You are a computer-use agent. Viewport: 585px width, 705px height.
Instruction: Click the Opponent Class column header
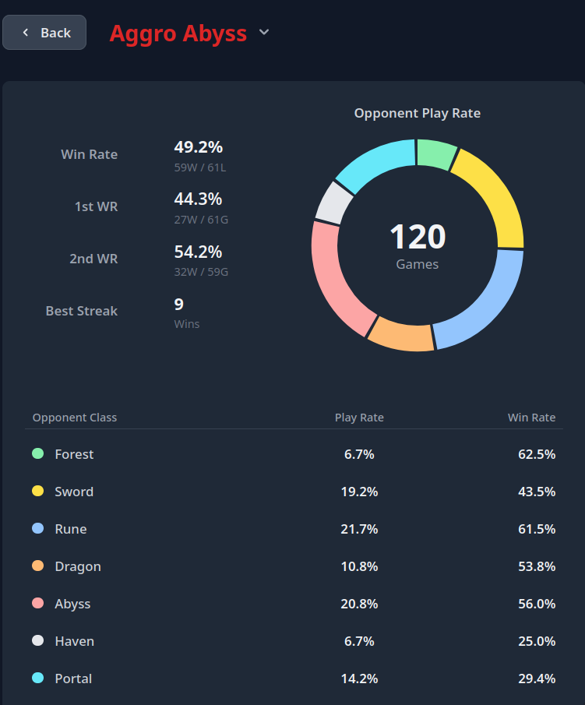click(75, 418)
